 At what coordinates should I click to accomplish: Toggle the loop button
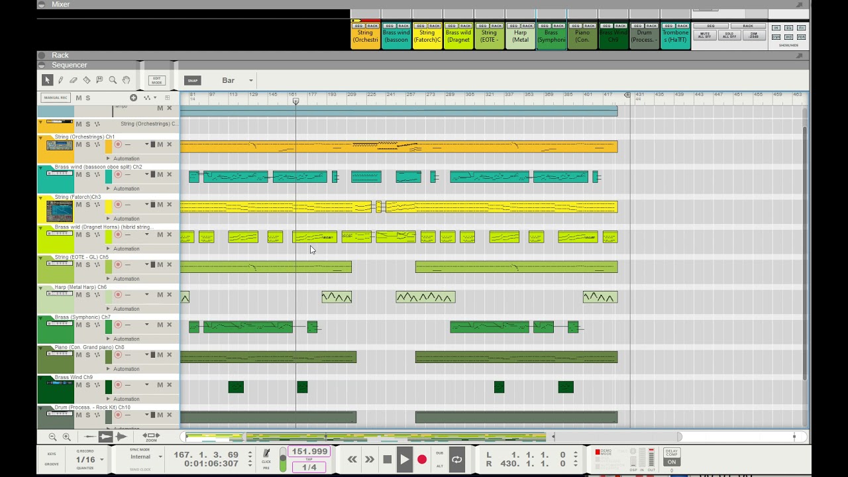coord(456,460)
